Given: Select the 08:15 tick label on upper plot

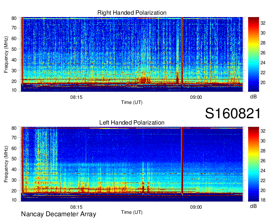Looking at the screenshot, I should click(76, 97).
